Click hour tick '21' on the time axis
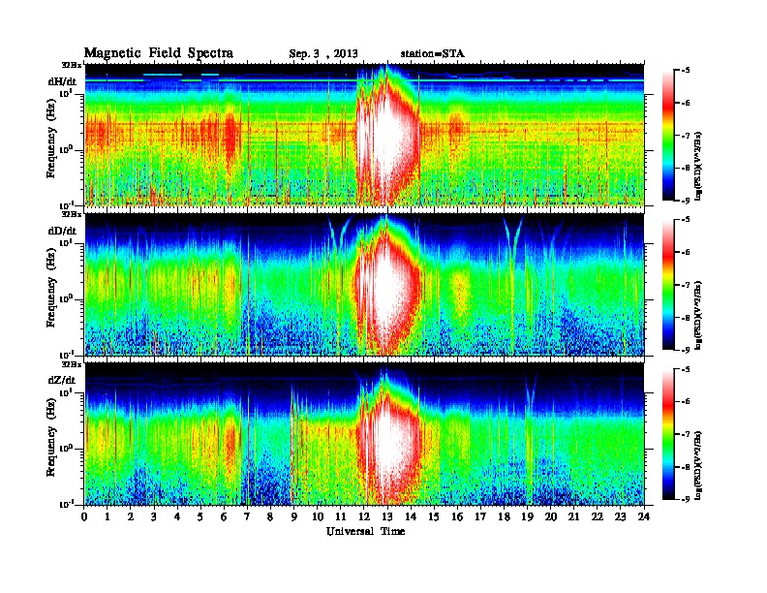 pyautogui.click(x=573, y=516)
